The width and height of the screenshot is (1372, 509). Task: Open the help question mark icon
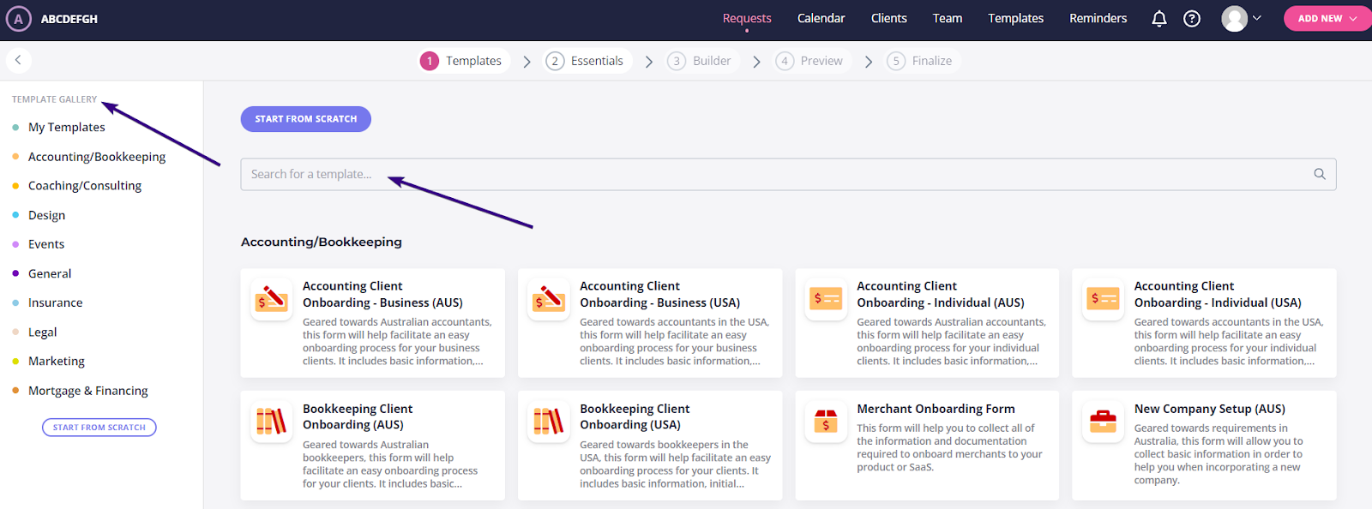(1192, 19)
